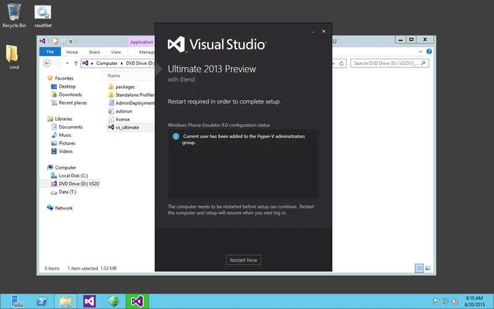The image size is (494, 309).
Task: Switch to the Home ribbon tab
Action: [x=72, y=52]
